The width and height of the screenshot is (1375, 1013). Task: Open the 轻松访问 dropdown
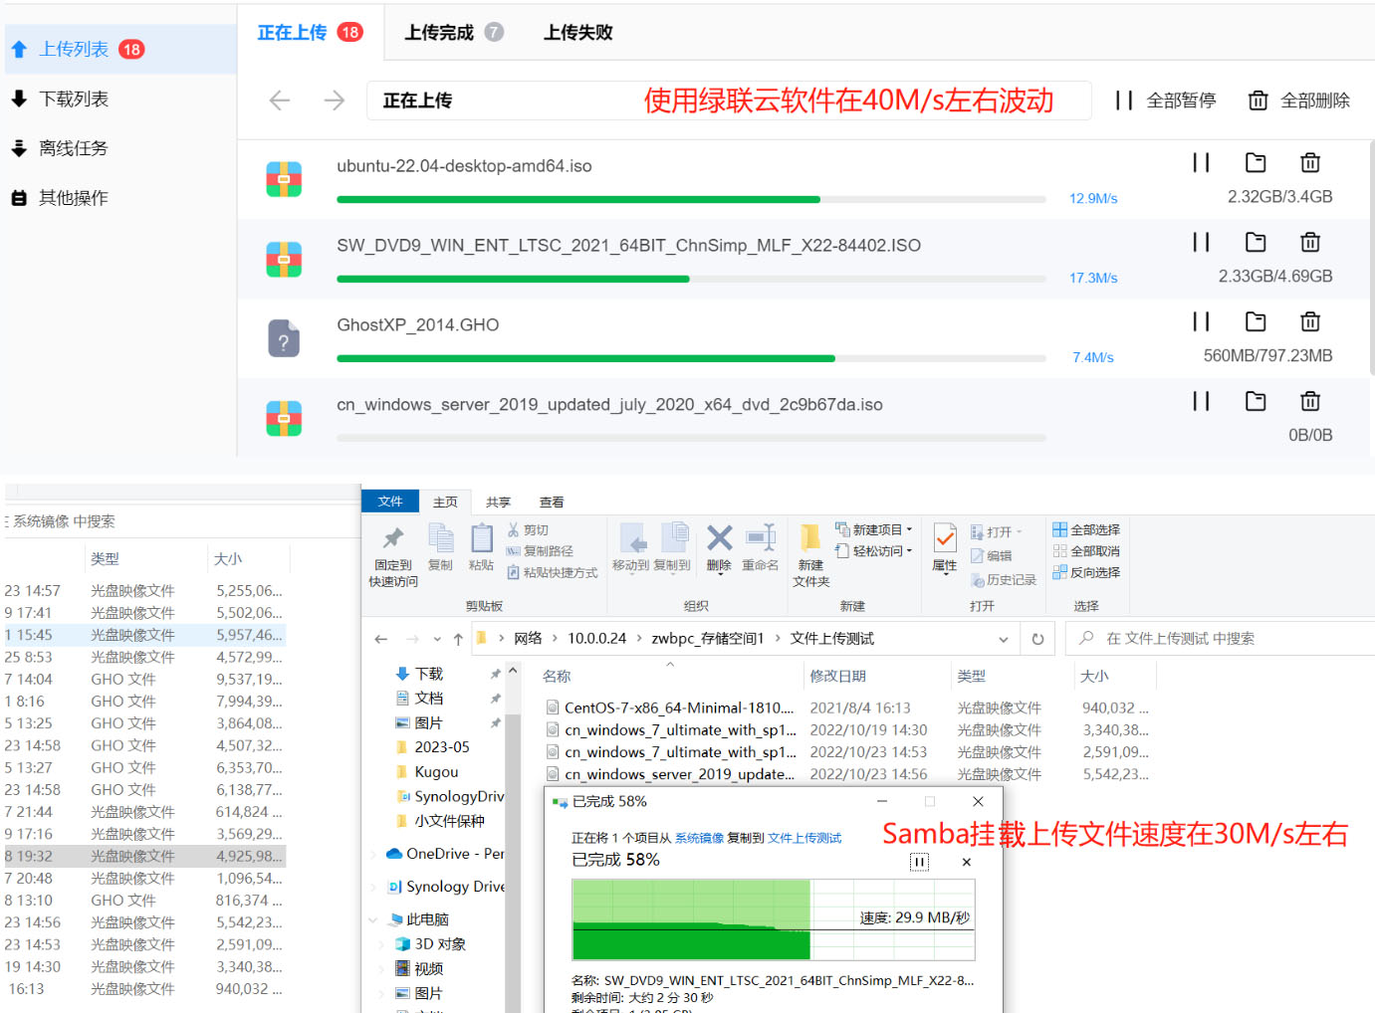[874, 551]
